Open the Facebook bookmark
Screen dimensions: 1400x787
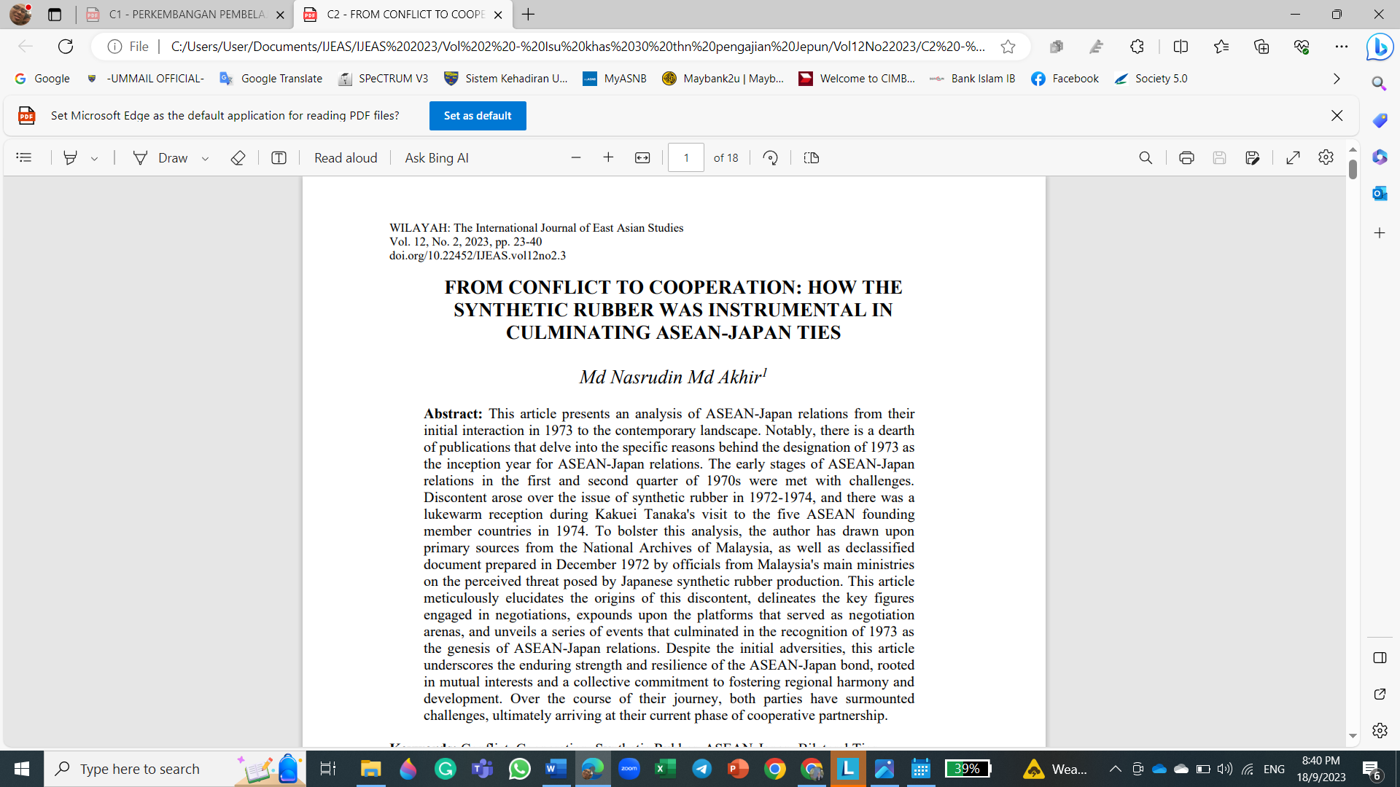(x=1065, y=79)
